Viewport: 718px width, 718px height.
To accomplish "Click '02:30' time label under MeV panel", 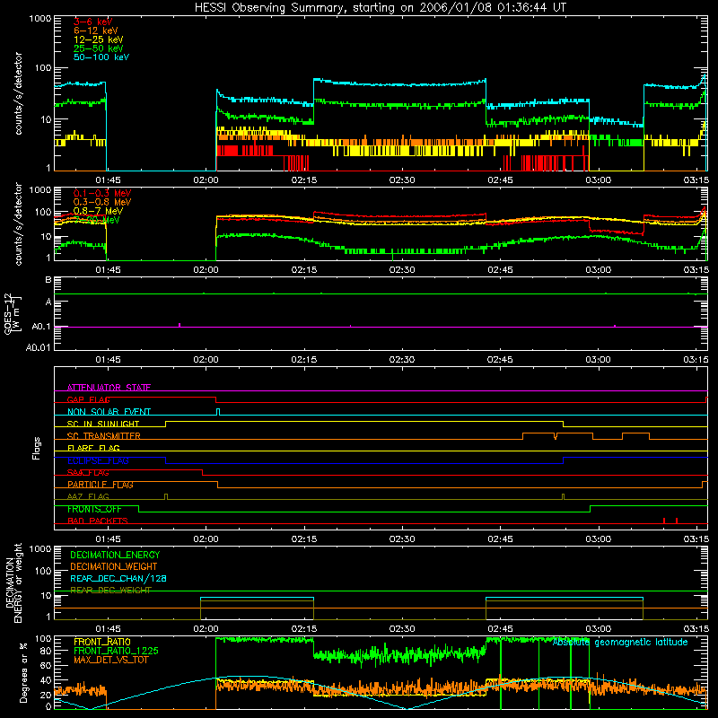I will pos(402,270).
